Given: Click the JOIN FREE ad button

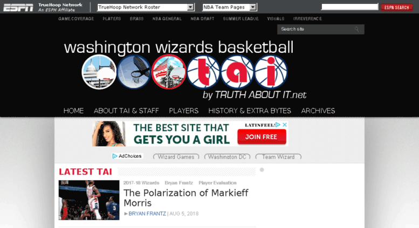Looking at the screenshot, I should pyautogui.click(x=262, y=137).
